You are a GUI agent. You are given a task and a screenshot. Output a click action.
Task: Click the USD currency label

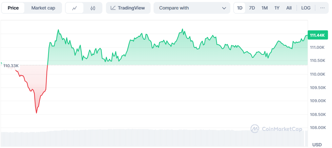(317, 145)
